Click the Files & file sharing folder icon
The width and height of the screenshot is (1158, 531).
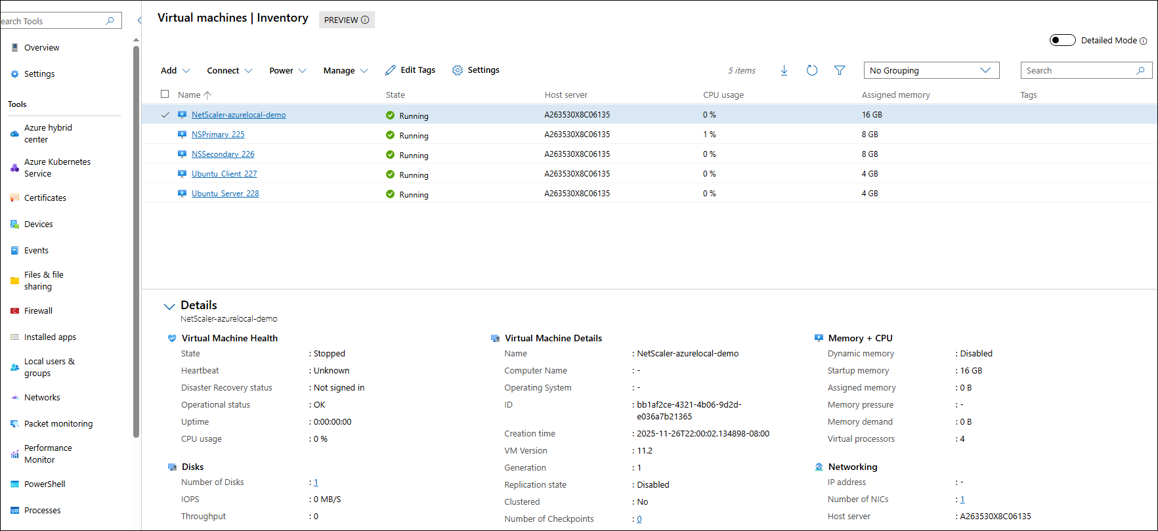coord(14,280)
